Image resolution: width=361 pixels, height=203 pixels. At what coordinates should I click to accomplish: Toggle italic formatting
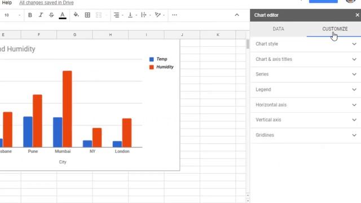point(41,15)
